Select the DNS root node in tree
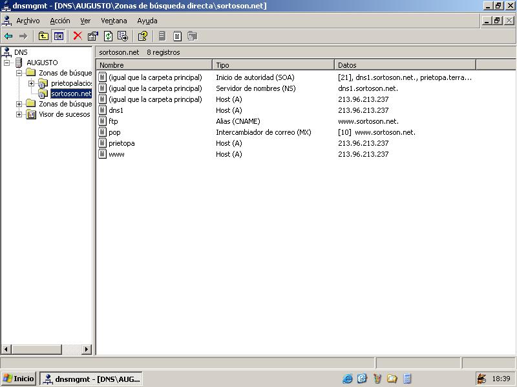The width and height of the screenshot is (517, 387). (21, 52)
